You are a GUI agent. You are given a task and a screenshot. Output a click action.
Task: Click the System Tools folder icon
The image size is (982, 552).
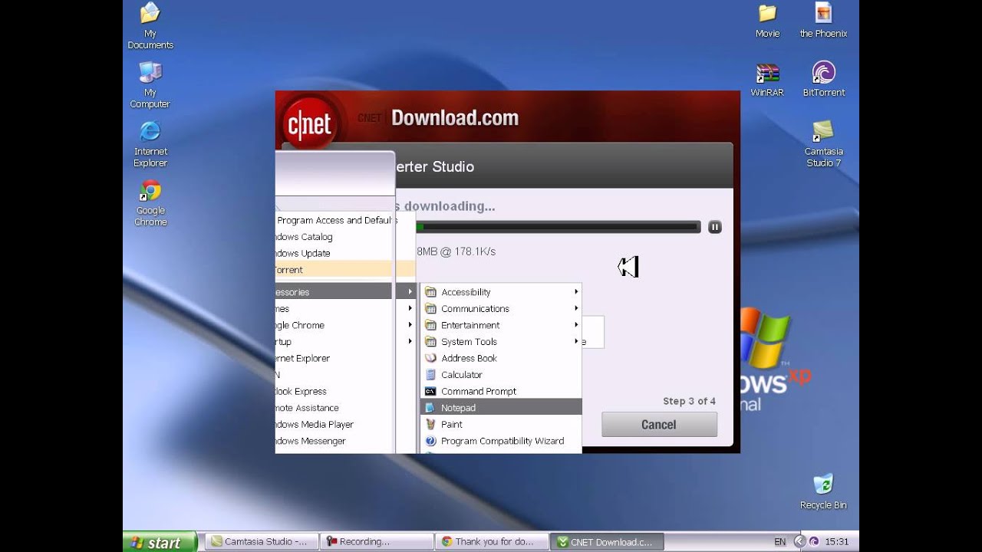click(x=430, y=342)
